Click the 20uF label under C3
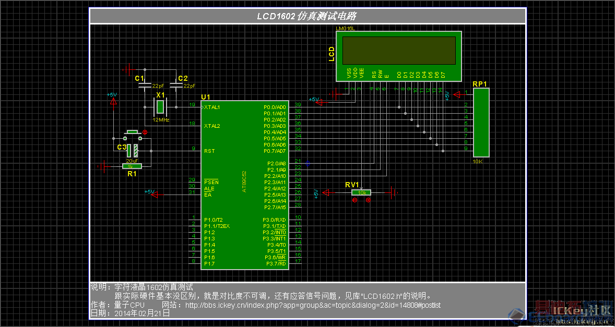Viewport: 615px width, 327px height. [132, 161]
